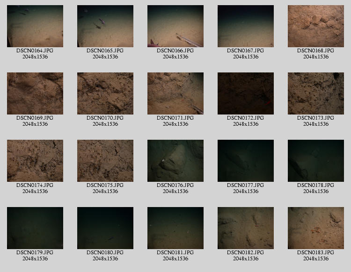Open the DSCN0176.JPG rock thumbnail
The width and height of the screenshot is (351, 272).
pos(175,161)
